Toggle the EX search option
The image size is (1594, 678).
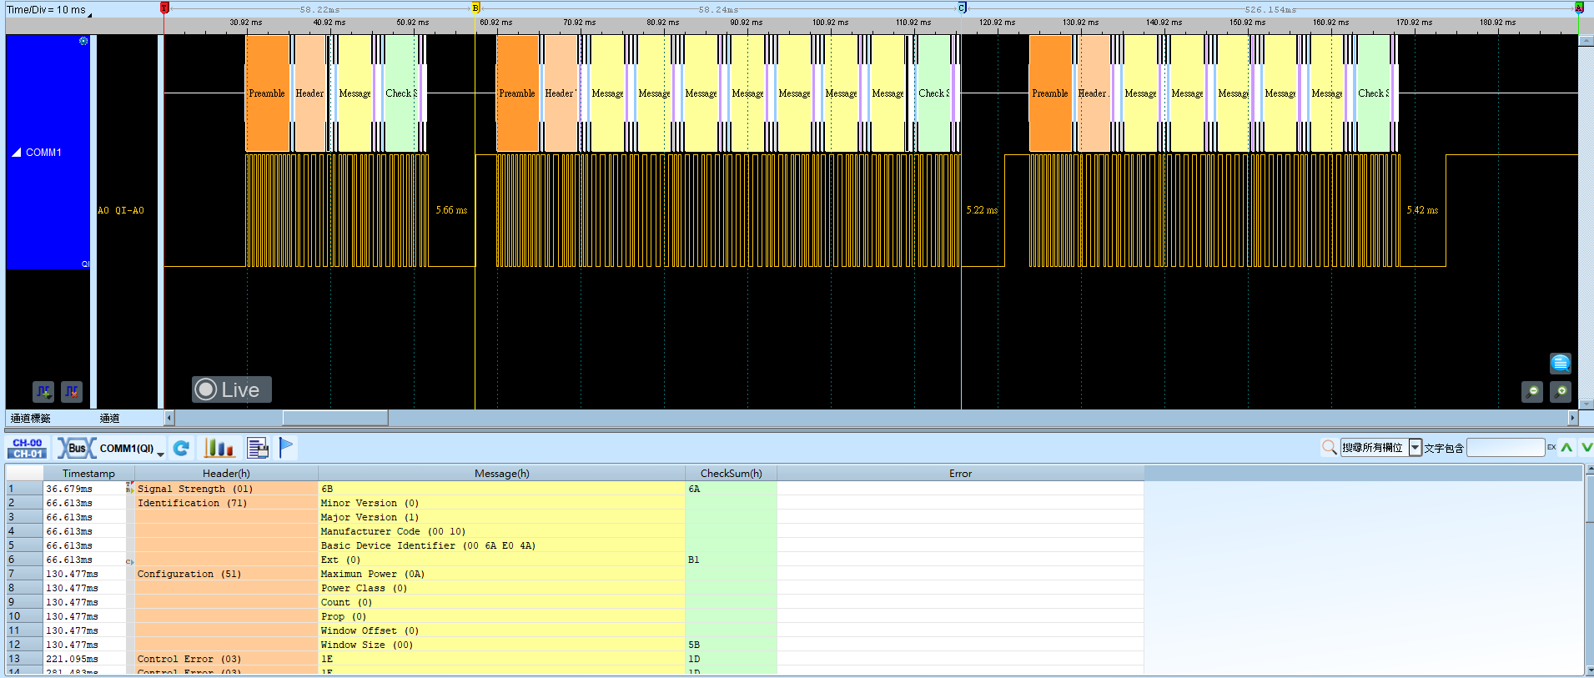pyautogui.click(x=1551, y=448)
